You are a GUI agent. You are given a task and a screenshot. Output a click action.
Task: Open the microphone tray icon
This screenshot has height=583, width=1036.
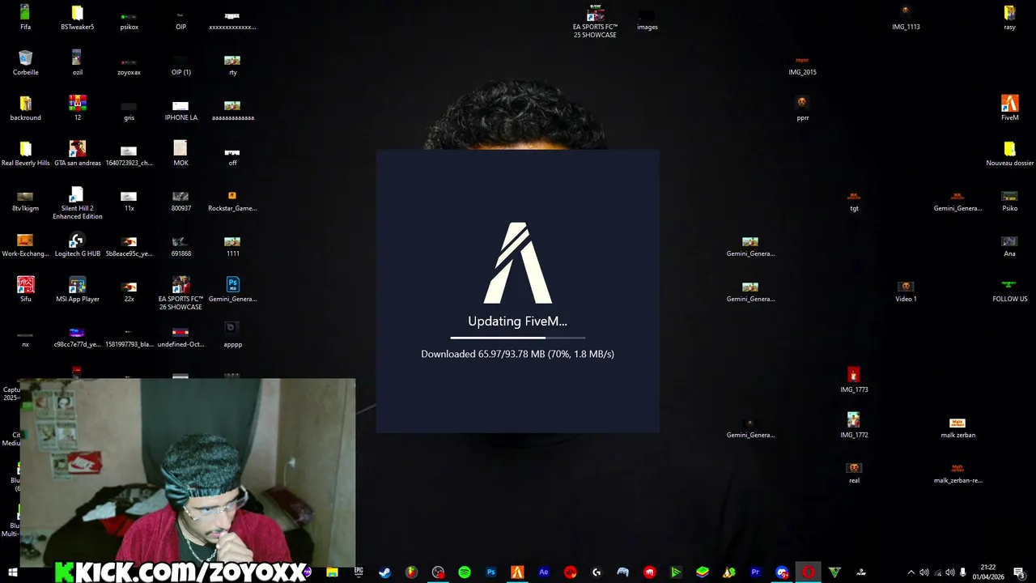(963, 572)
